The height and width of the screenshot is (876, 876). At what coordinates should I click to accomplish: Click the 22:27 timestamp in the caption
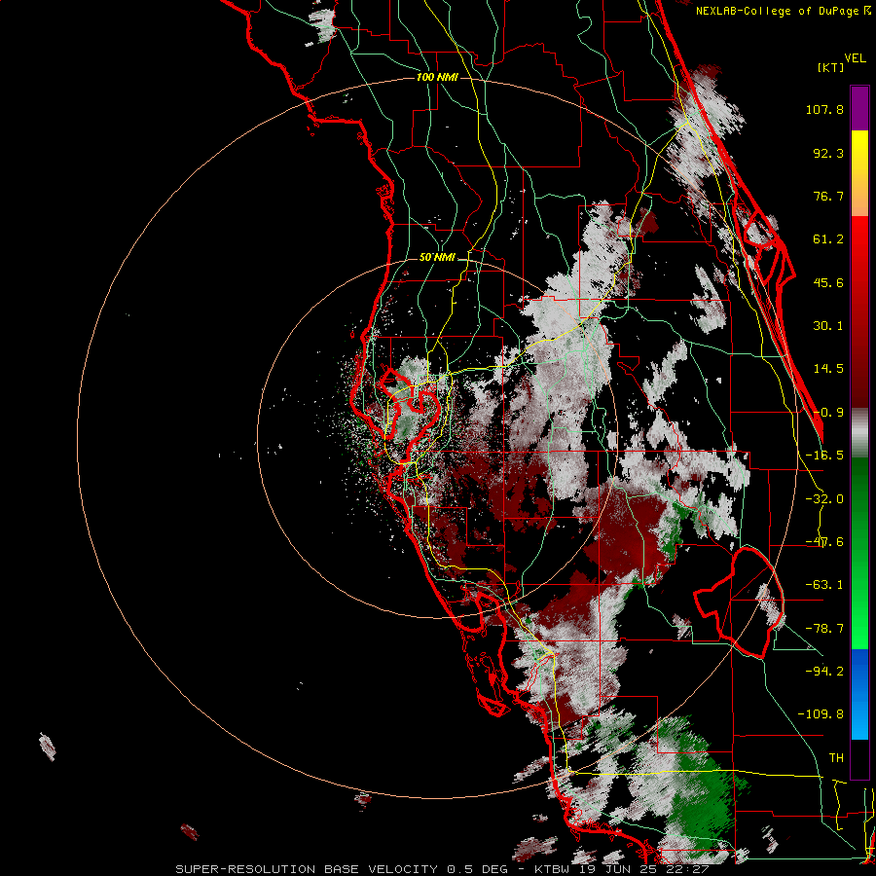690,869
